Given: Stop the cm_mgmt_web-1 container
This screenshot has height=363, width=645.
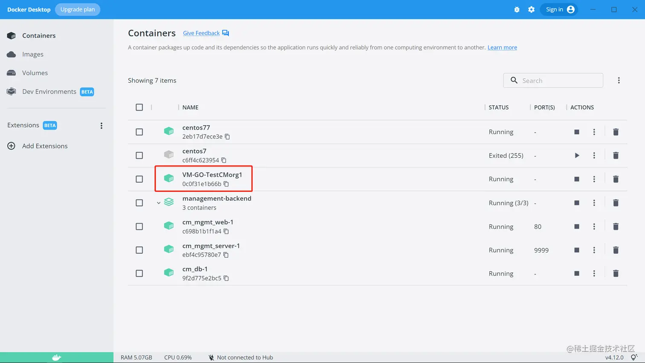Looking at the screenshot, I should click(577, 227).
